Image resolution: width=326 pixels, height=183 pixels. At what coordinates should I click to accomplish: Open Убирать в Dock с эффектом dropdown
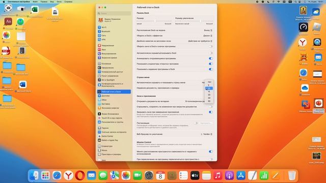[208, 36]
